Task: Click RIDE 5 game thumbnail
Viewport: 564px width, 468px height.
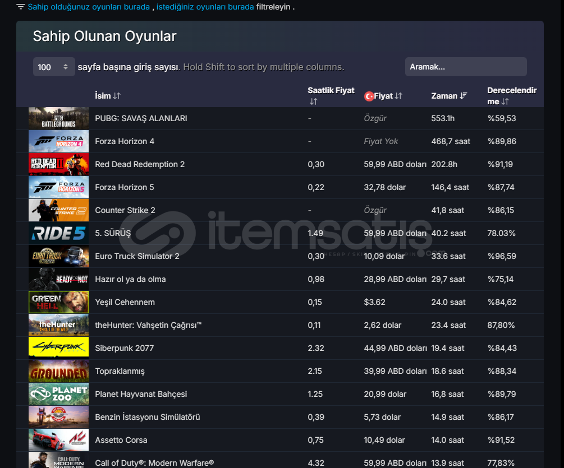Action: point(58,233)
